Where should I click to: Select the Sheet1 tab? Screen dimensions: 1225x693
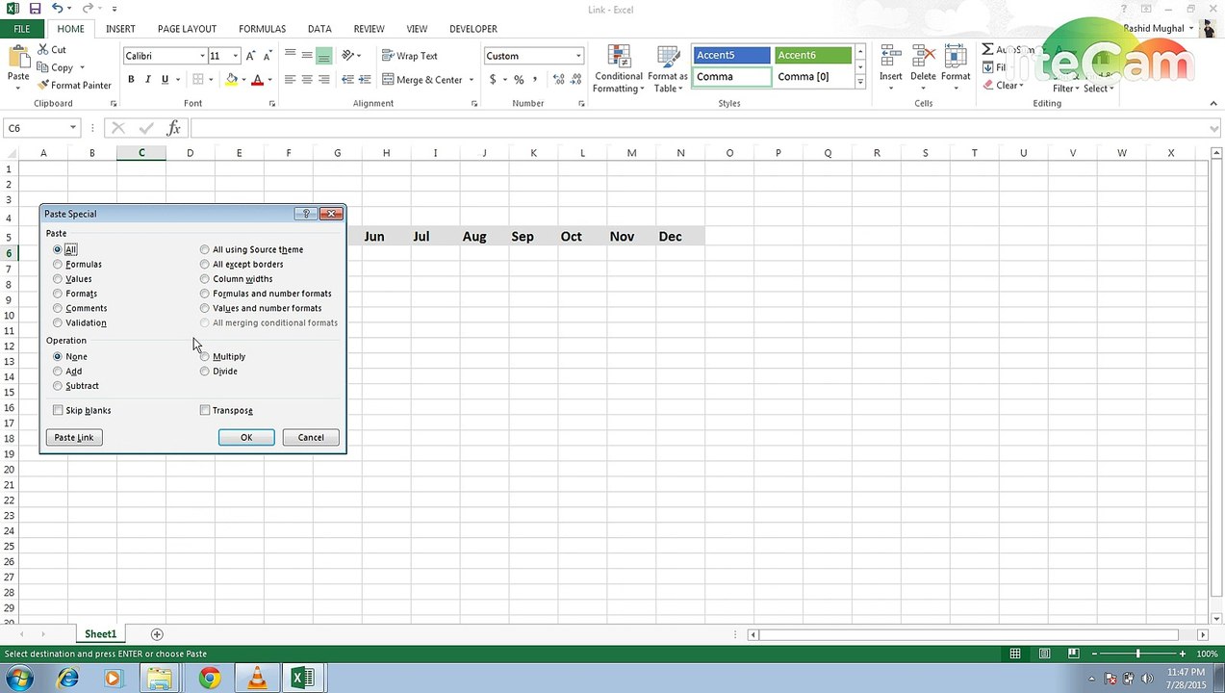pos(100,634)
